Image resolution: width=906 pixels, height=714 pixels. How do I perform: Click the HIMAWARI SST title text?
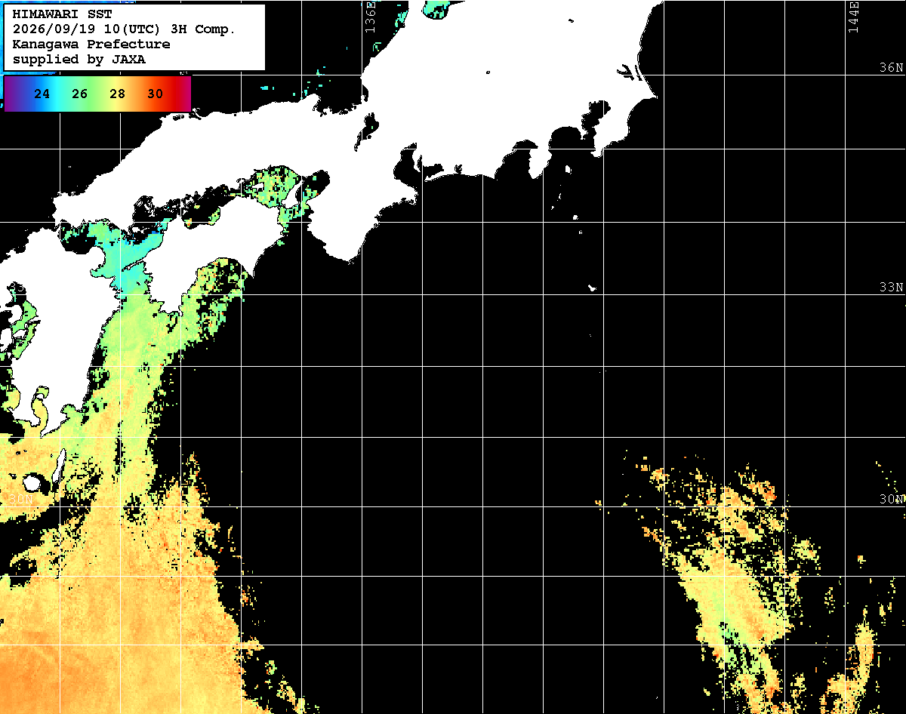tap(62, 14)
